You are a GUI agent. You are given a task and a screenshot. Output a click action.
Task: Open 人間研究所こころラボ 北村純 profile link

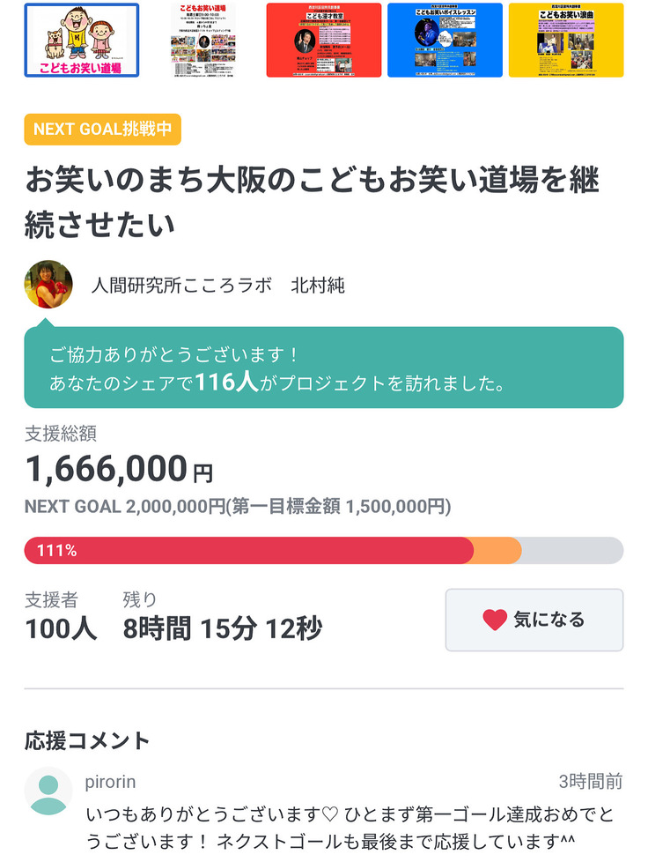tap(218, 286)
